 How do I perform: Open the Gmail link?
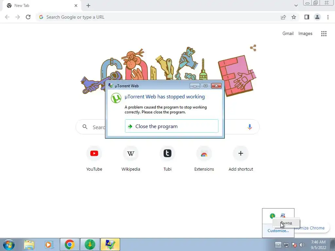pos(288,34)
